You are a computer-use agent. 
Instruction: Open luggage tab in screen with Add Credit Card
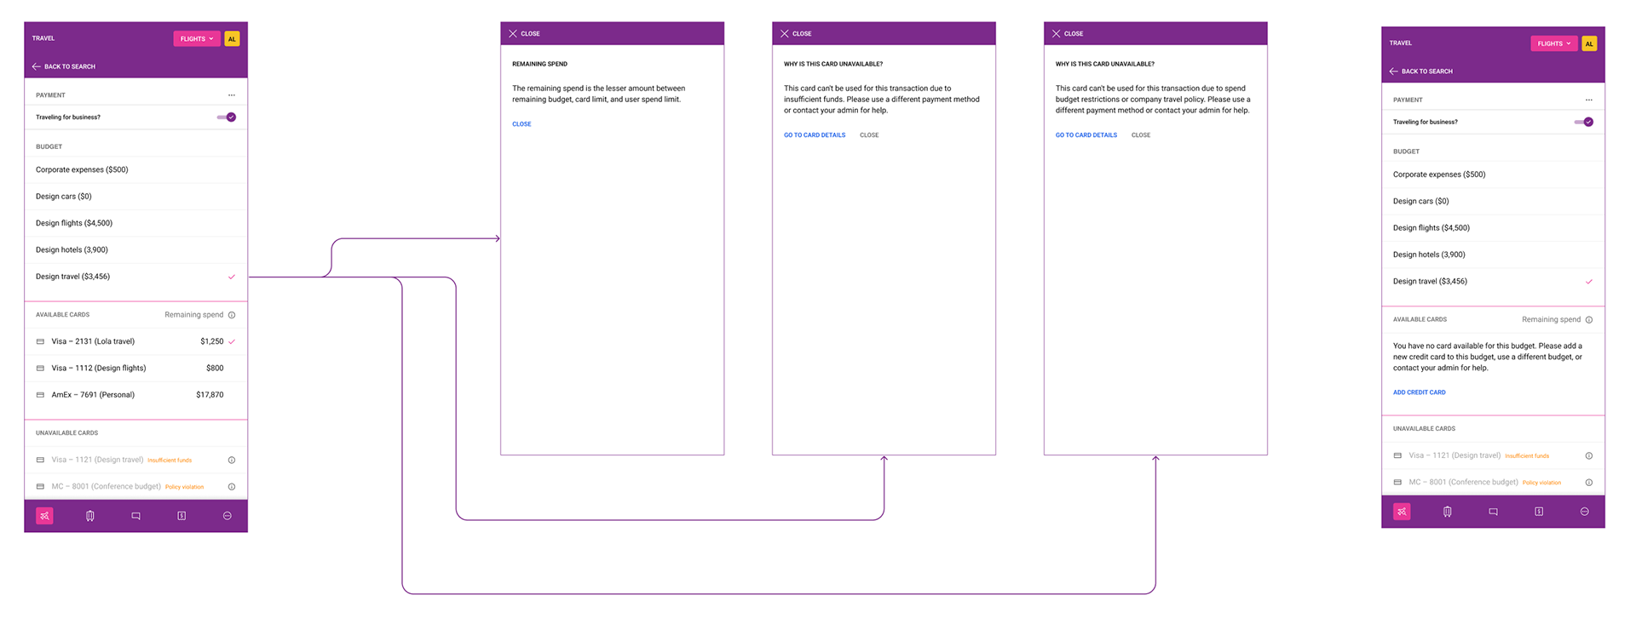click(1448, 512)
